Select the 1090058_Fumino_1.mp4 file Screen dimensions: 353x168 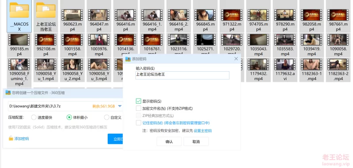(x=19, y=72)
